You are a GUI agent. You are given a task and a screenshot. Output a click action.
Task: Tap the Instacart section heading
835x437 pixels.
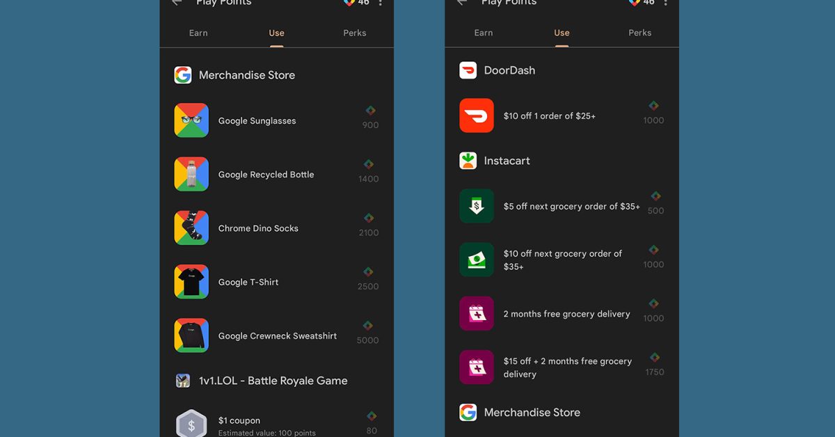click(x=507, y=161)
